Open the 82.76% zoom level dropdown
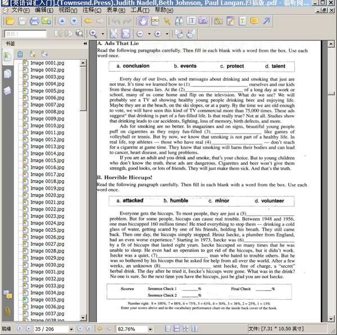This screenshot has width=337, height=335. coord(150,329)
